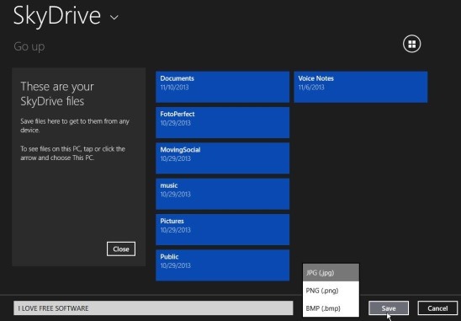
Task: Click the file name input field
Action: click(x=153, y=308)
